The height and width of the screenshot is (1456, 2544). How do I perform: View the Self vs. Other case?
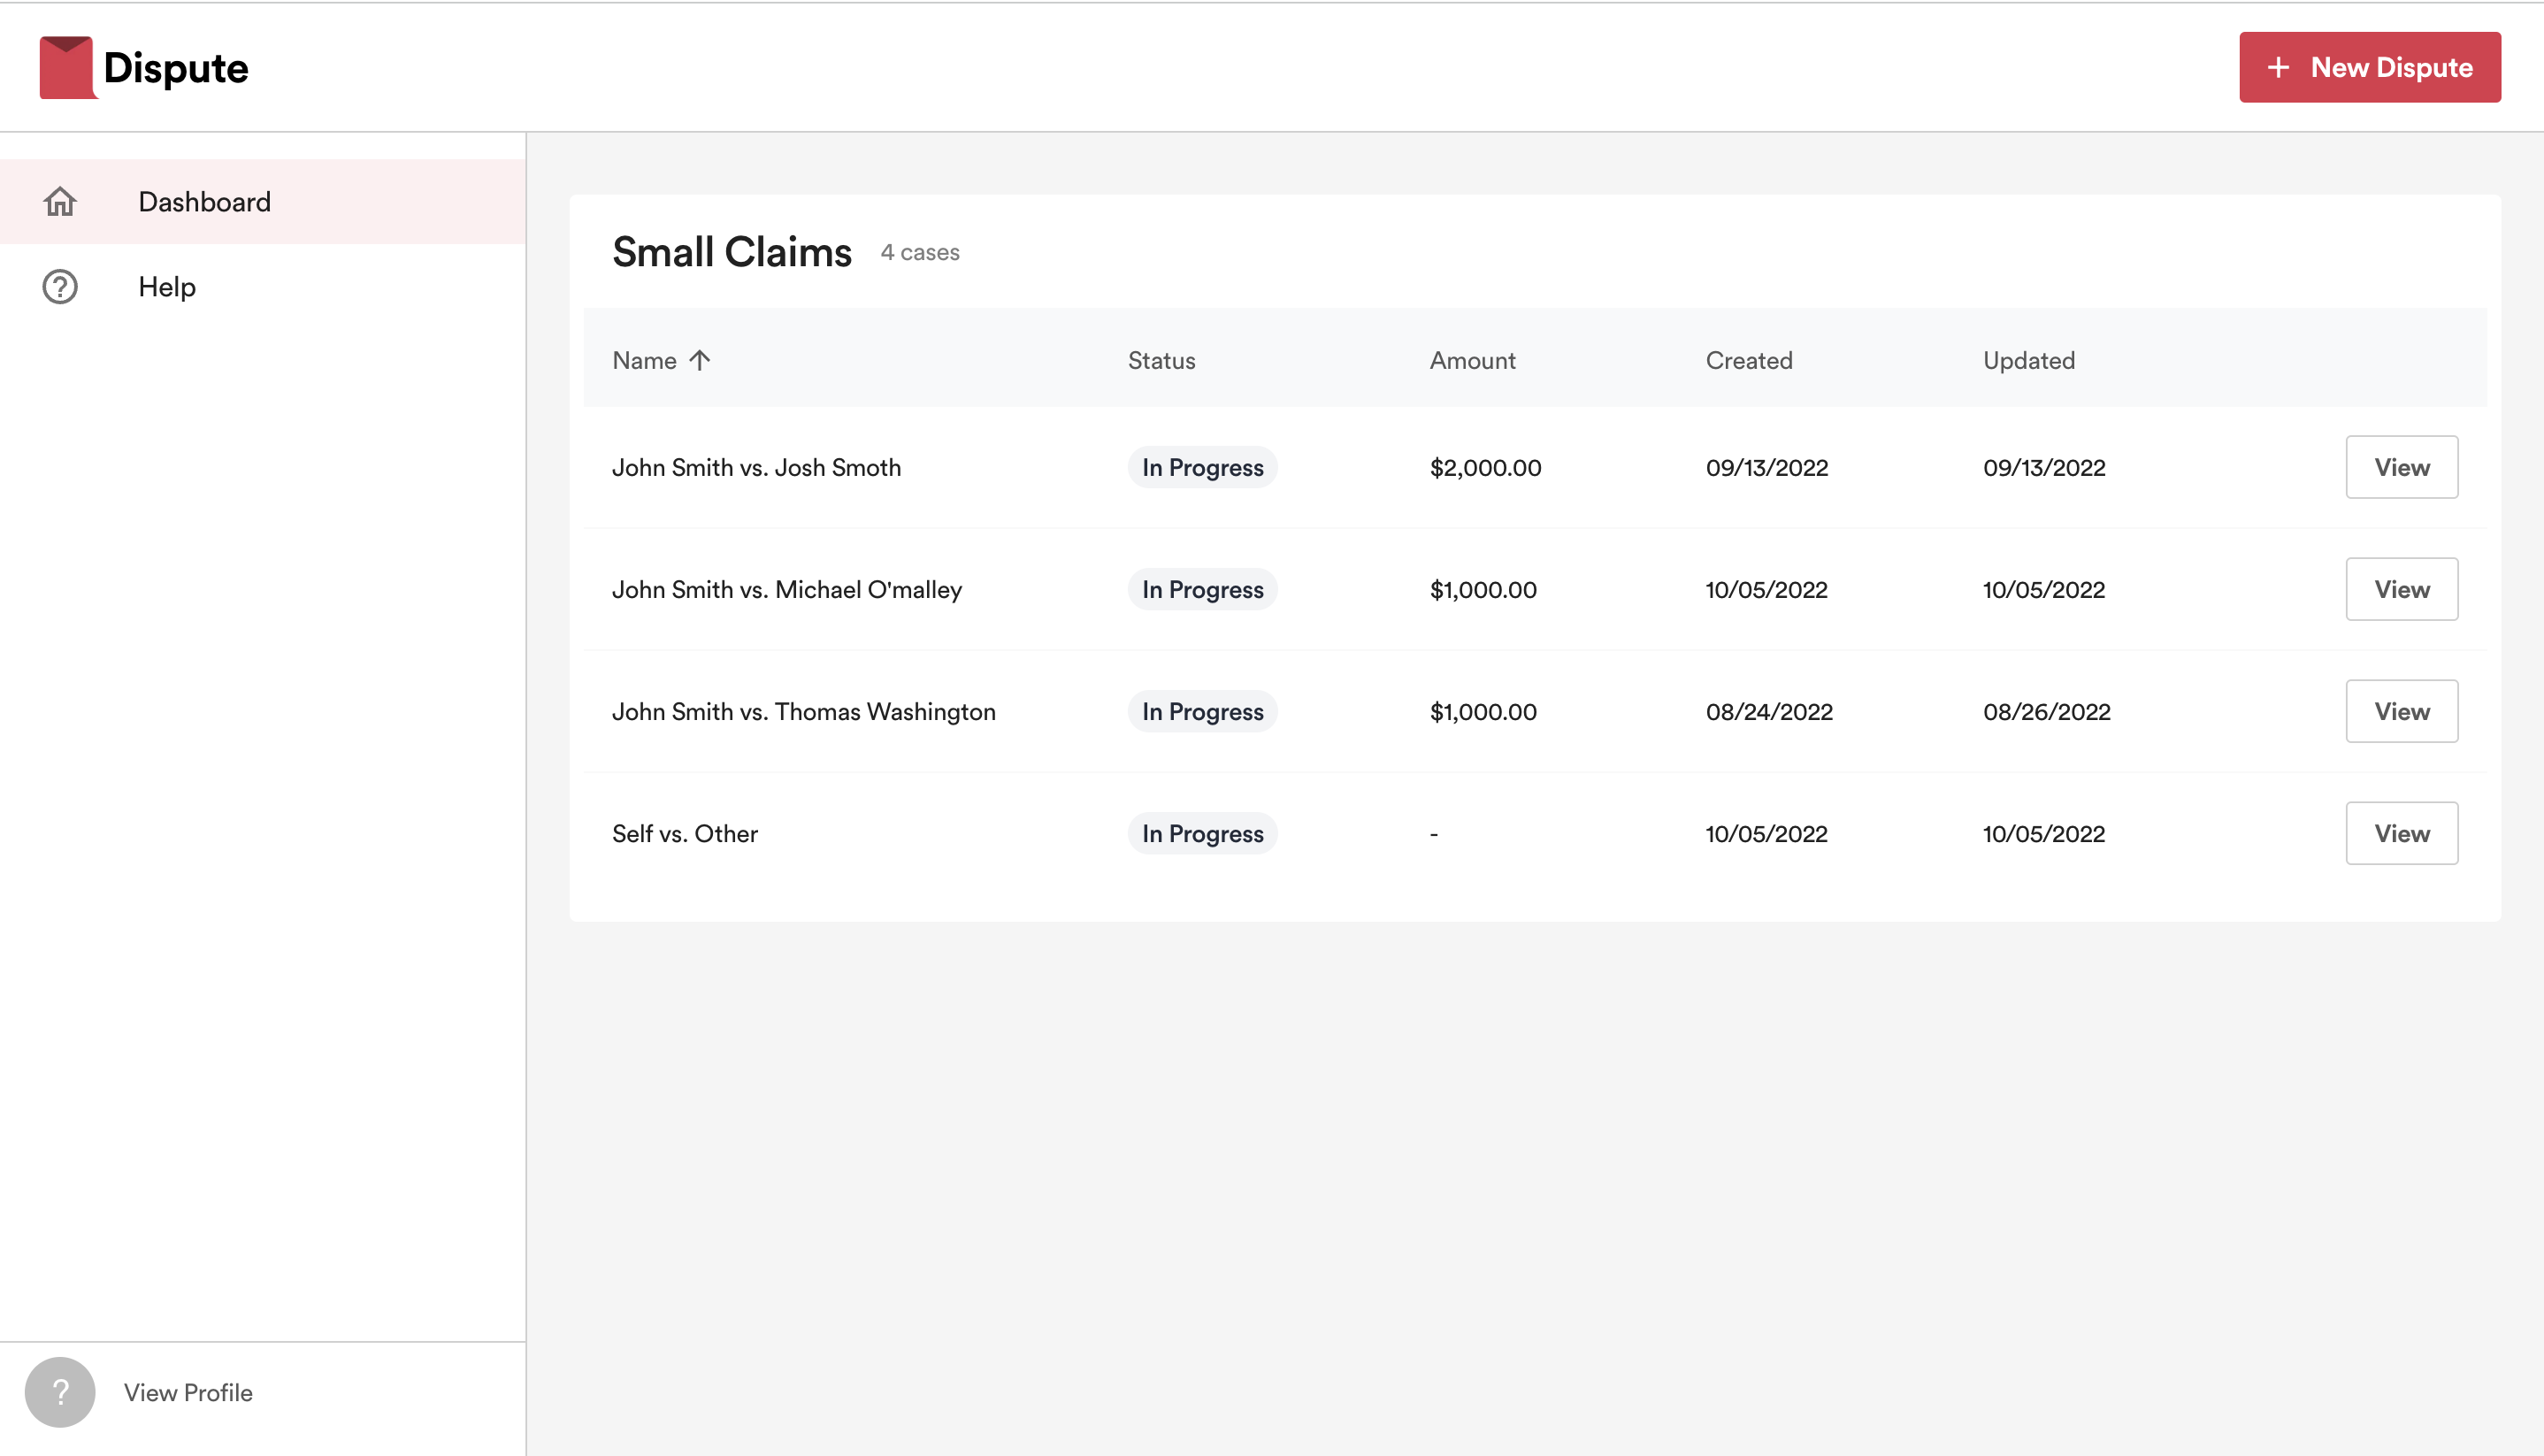2401,833
